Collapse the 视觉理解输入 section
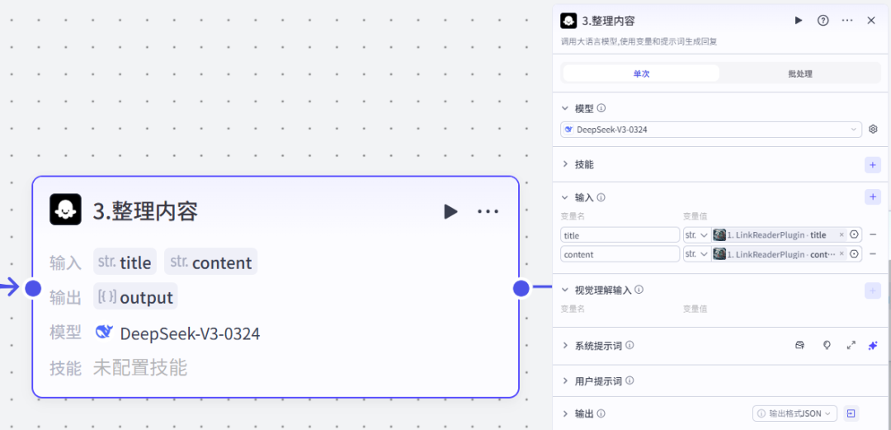Image resolution: width=891 pixels, height=430 pixels. 565,290
